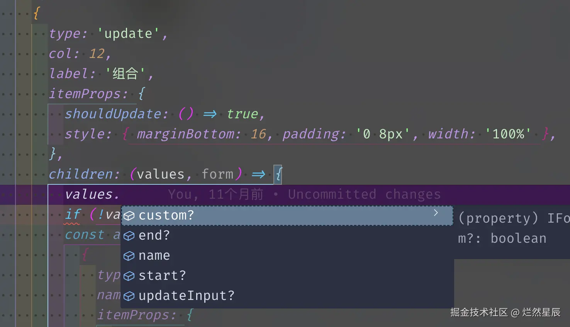Click the boolean type in documentation popup
This screenshot has width=570, height=327.
pos(519,238)
